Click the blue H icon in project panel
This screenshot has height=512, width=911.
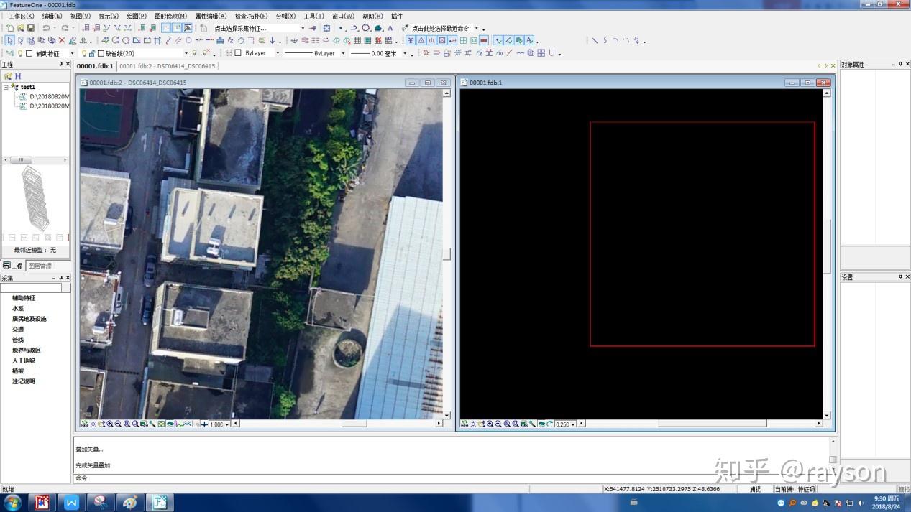(18, 76)
